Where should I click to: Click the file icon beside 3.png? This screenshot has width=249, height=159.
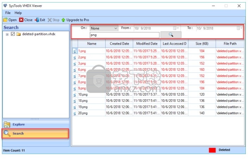(x=75, y=64)
